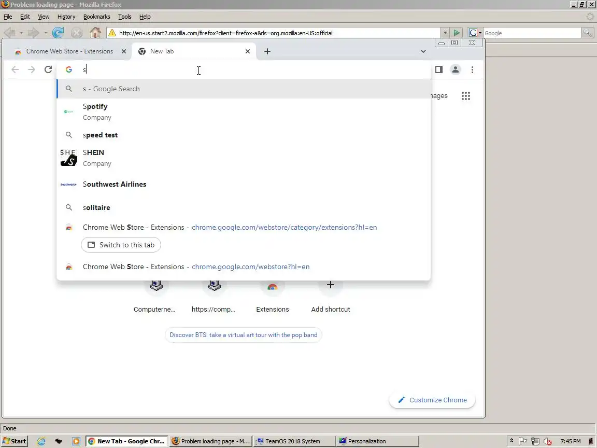Viewport: 597px width, 448px height.
Task: Click network tray icon
Action: [535, 441]
